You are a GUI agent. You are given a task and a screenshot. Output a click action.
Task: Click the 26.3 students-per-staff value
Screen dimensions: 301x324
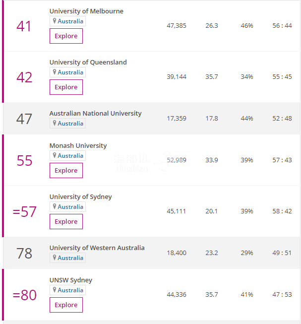point(212,26)
